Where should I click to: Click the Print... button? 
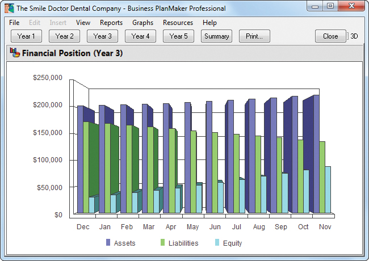254,36
